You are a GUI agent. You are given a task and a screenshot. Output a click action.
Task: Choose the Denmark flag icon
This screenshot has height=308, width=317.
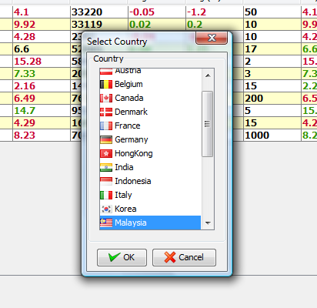[x=106, y=112]
